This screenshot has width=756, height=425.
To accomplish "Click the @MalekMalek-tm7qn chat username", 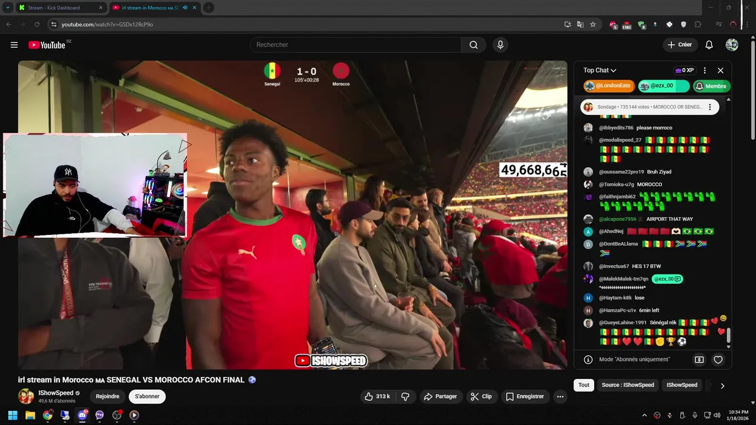I will pyautogui.click(x=624, y=279).
